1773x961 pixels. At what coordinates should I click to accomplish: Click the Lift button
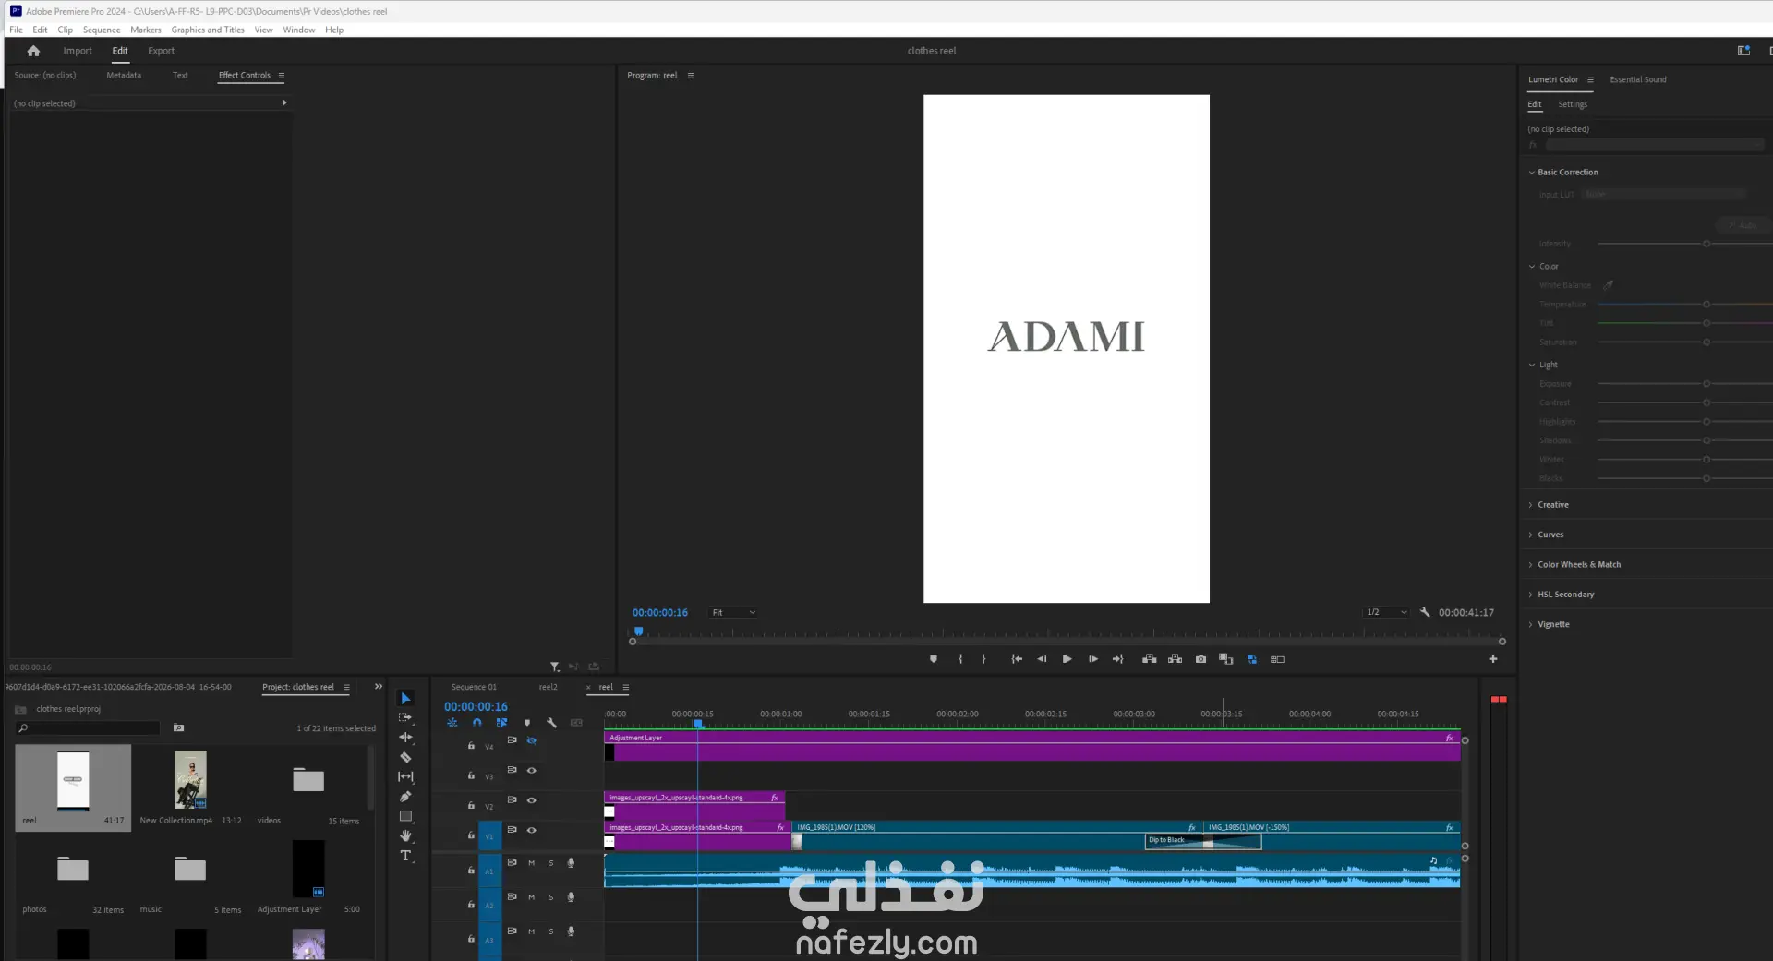coord(1150,659)
